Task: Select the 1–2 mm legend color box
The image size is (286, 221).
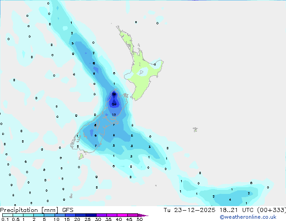Action: (28, 215)
